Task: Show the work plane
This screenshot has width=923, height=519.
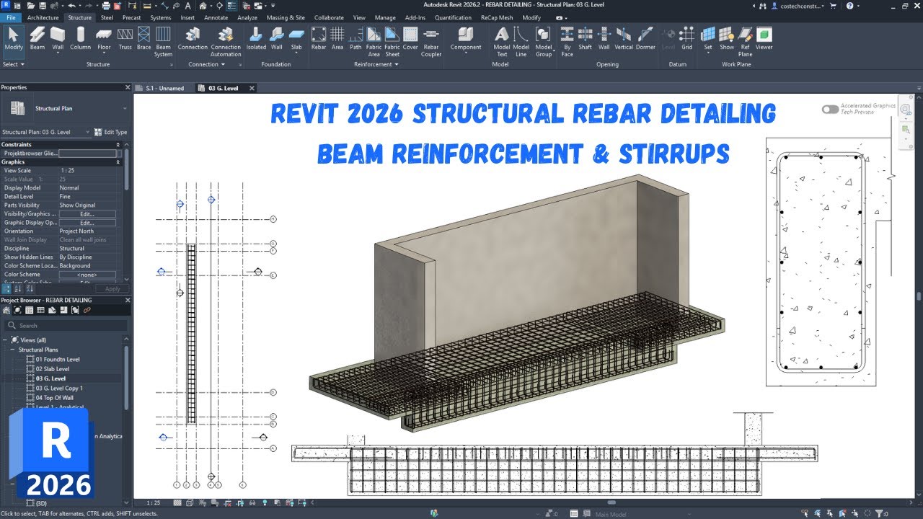Action: coord(727,38)
